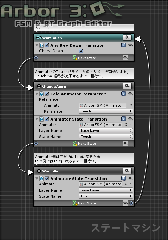Disable WaitIdle Animator State Transition checkbox
168x240 pixels.
47,178
